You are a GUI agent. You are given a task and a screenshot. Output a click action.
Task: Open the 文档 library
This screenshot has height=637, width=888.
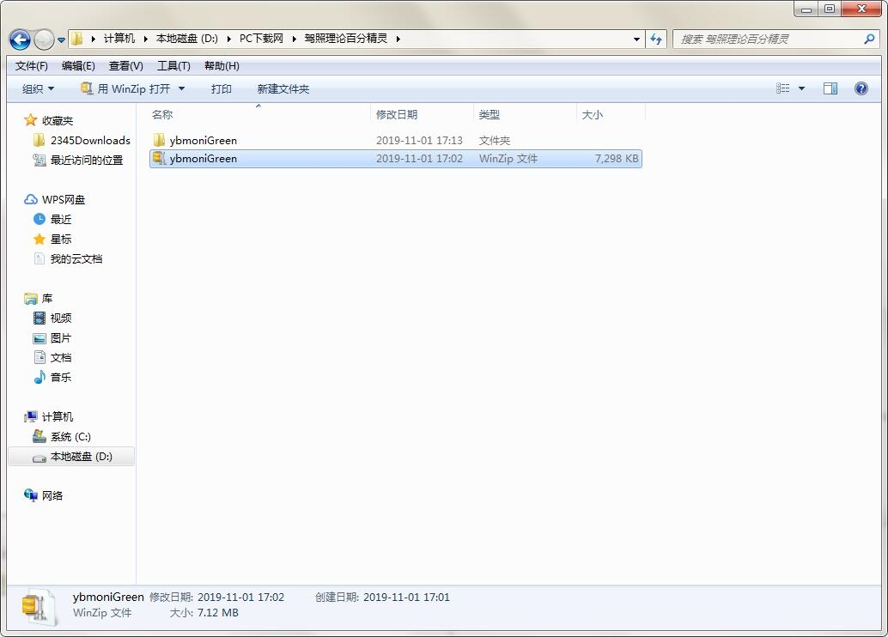52,357
